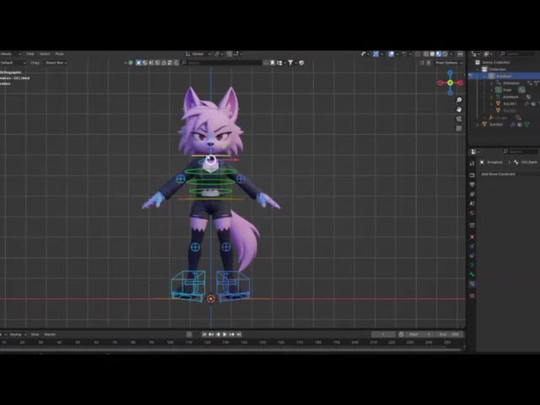The image size is (540, 405).
Task: Play the animation forward
Action: point(225,334)
